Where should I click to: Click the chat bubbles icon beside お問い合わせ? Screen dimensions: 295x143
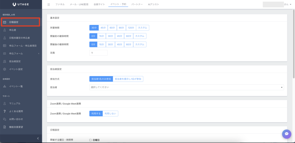[x=5, y=119]
